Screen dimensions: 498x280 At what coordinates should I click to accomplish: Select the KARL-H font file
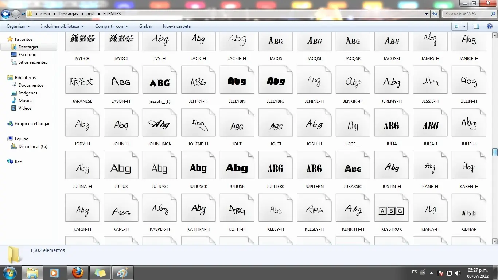pos(121,213)
